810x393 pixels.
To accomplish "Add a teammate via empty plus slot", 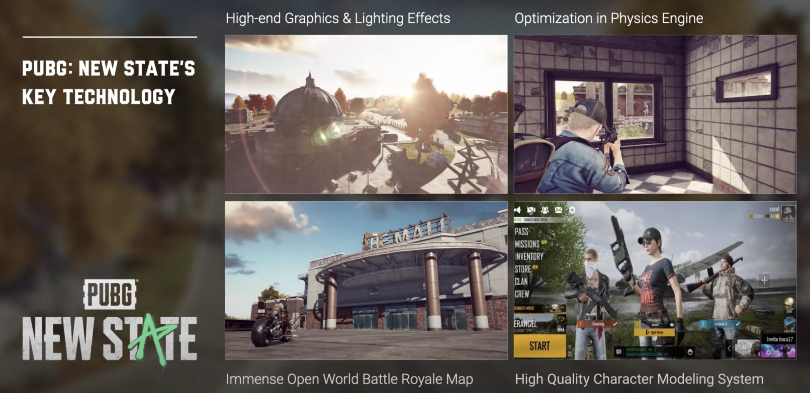I will click(764, 280).
